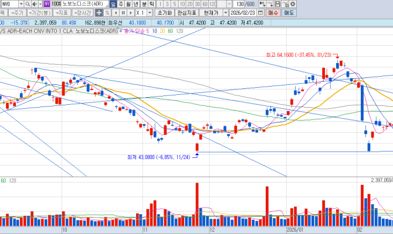393x234 pixels.
Task: Click the purple NV market badge icon
Action: click(47, 4)
